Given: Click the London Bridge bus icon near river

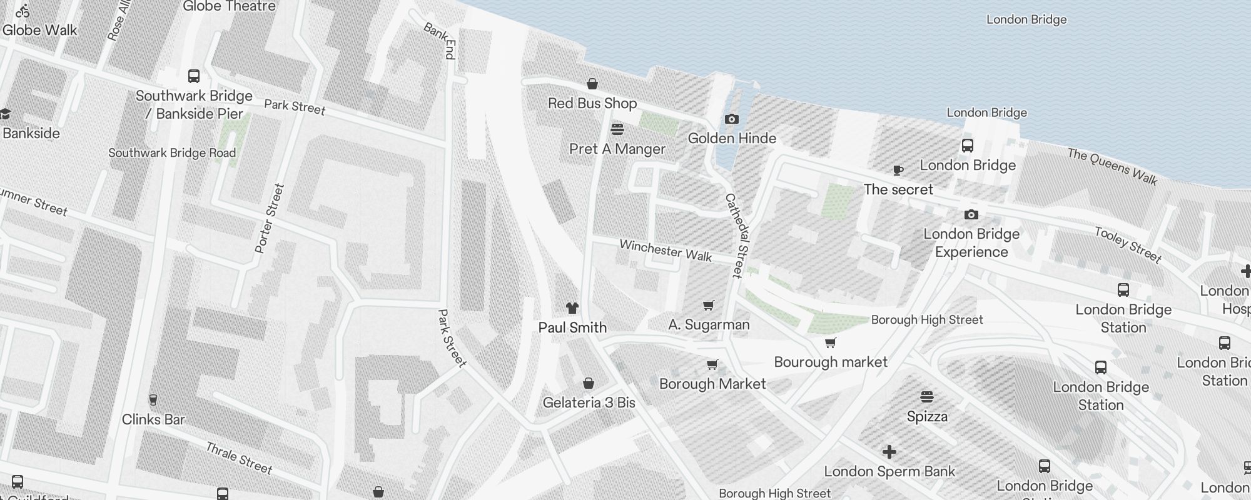Looking at the screenshot, I should click(968, 146).
